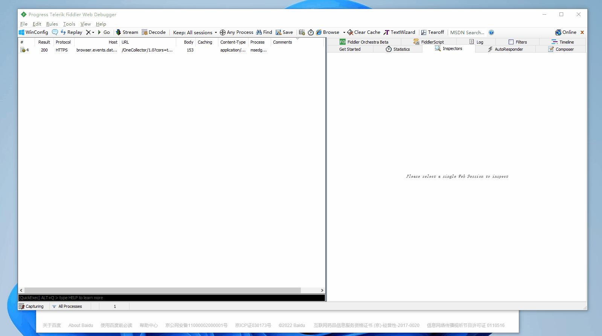
Task: Focus the MSDN Search field
Action: tap(467, 32)
